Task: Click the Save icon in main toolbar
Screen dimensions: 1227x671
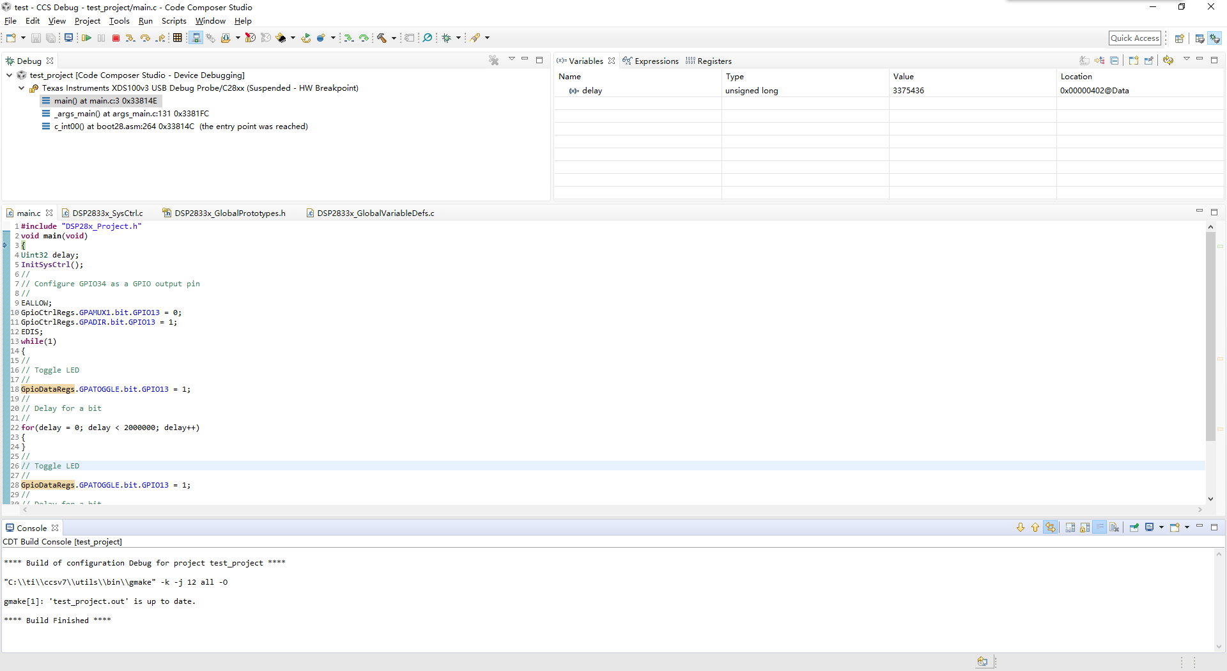Action: coord(36,38)
